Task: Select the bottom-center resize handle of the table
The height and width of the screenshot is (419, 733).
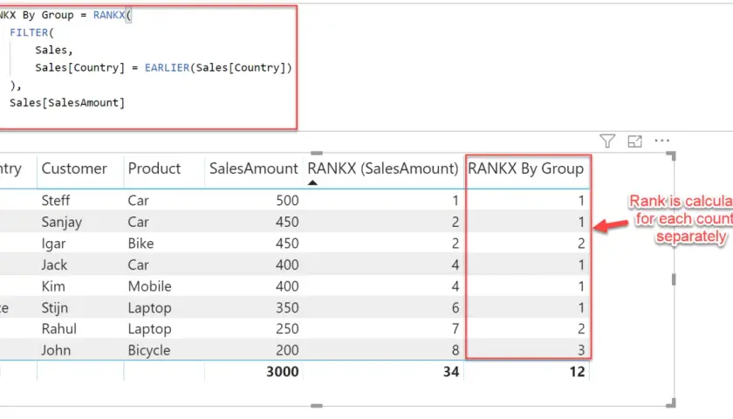Action: click(317, 406)
